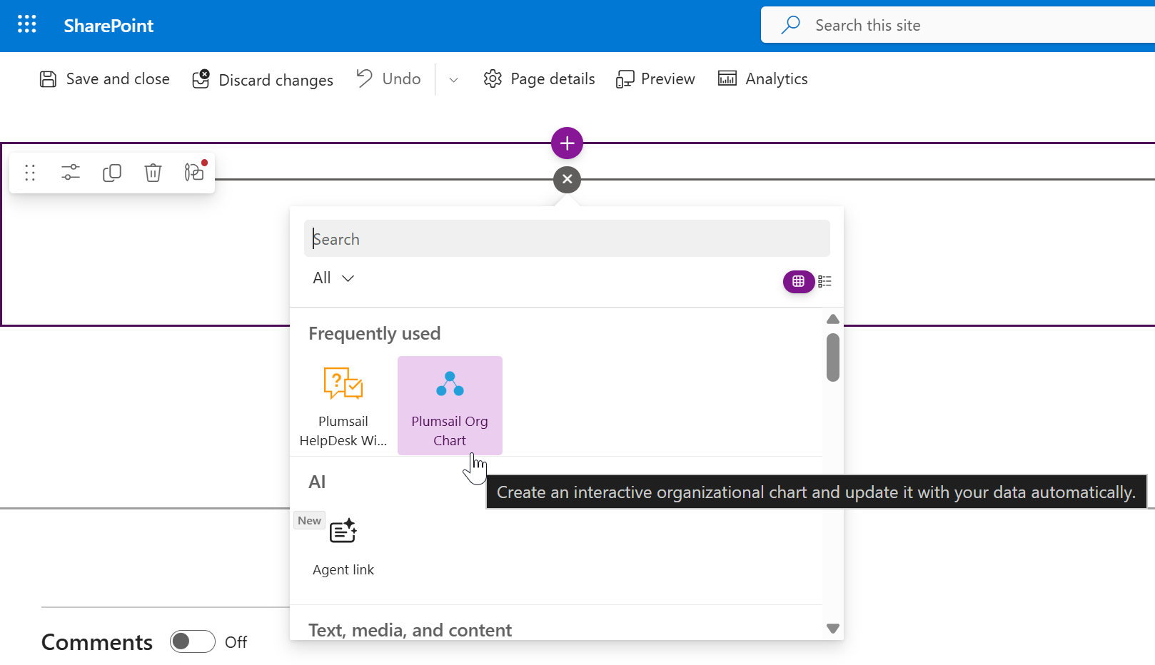The height and width of the screenshot is (665, 1155).
Task: Delete the web part with trash icon
Action: click(153, 173)
